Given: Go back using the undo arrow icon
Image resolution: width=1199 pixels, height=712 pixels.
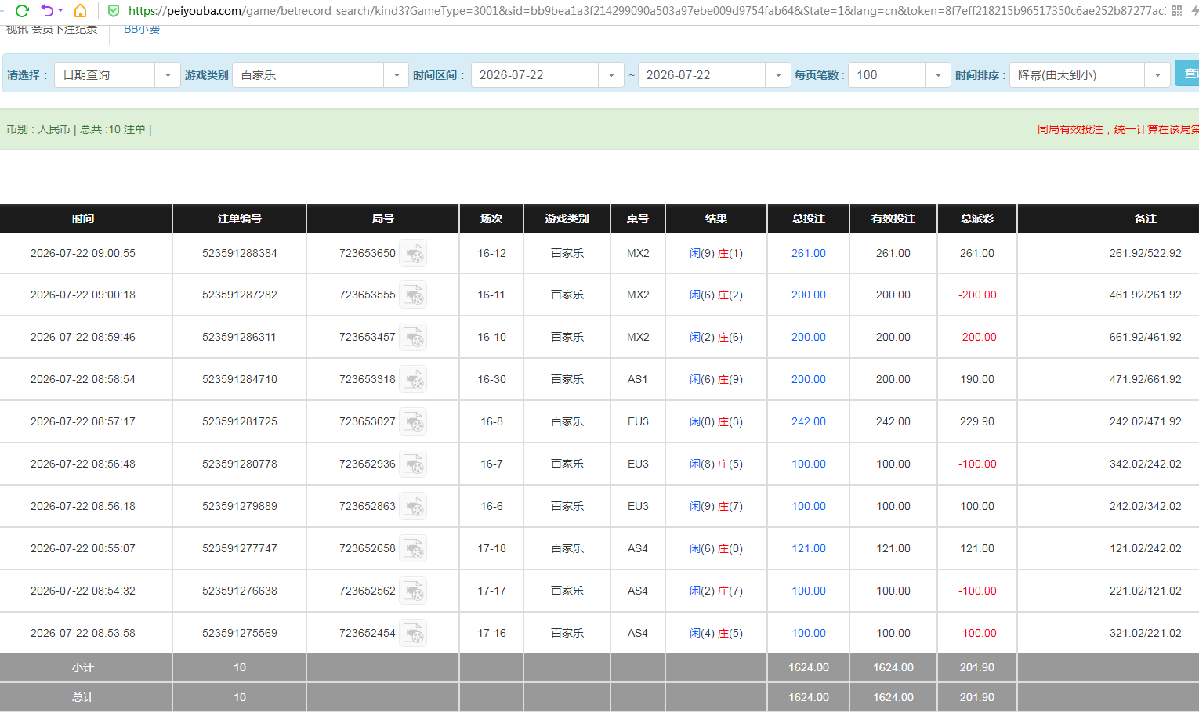Looking at the screenshot, I should pyautogui.click(x=47, y=10).
